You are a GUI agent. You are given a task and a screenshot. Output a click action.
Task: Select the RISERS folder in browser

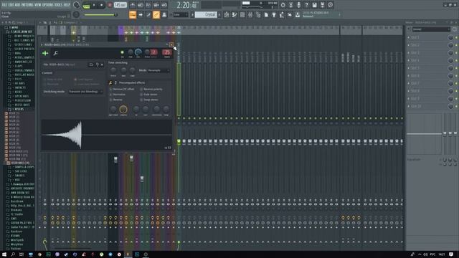[x=19, y=109]
